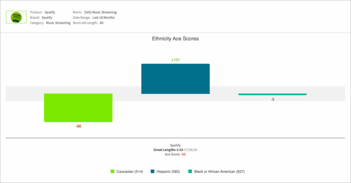Click the Ace Score -65 value

[183, 154]
